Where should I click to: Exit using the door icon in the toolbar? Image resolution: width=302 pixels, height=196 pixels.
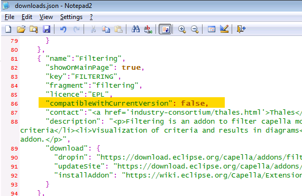[241, 29]
